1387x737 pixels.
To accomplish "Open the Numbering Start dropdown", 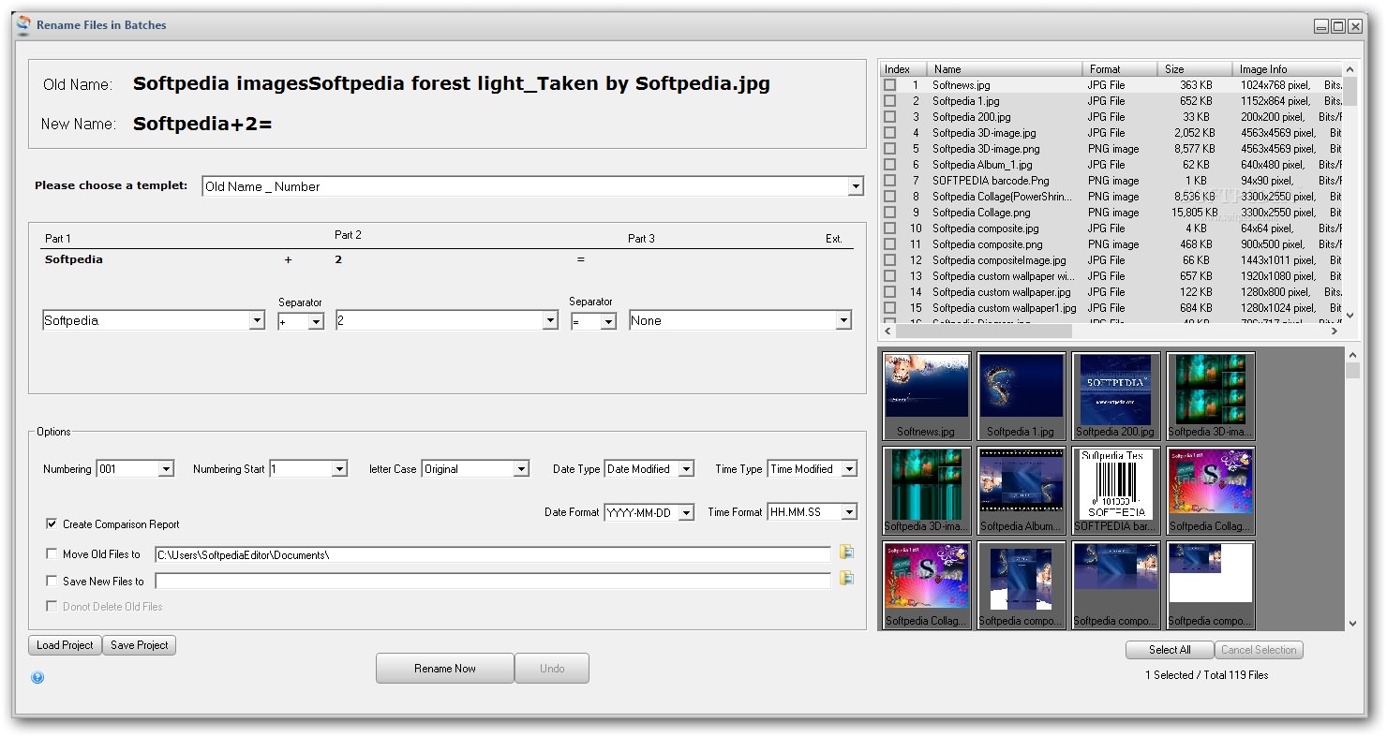I will coord(308,469).
